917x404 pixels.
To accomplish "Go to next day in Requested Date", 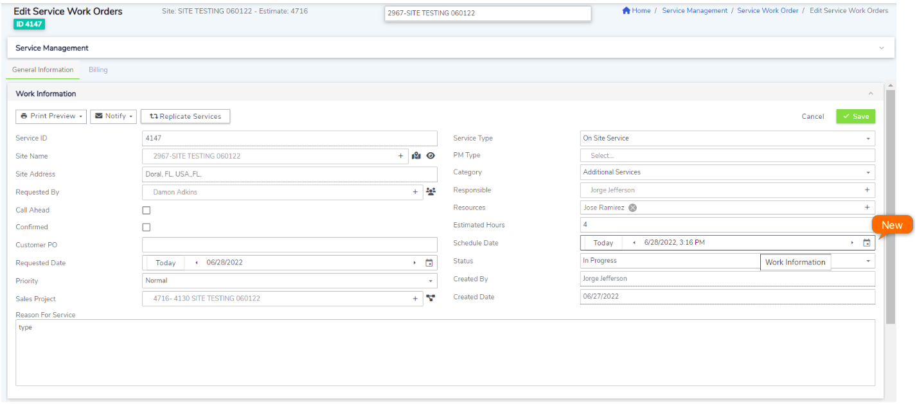I will point(414,263).
